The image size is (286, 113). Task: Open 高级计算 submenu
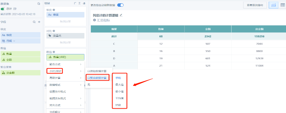(x=65, y=78)
